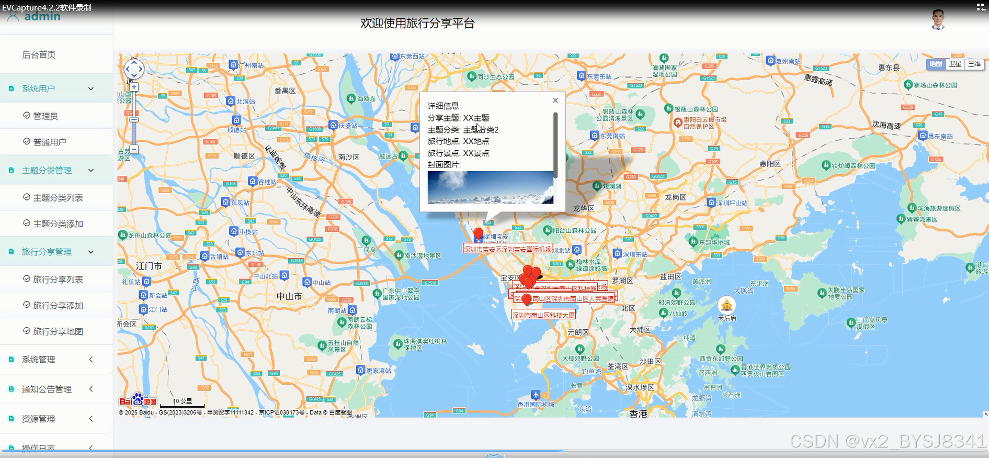Click the 天后庙 temple icon on map

click(x=726, y=305)
